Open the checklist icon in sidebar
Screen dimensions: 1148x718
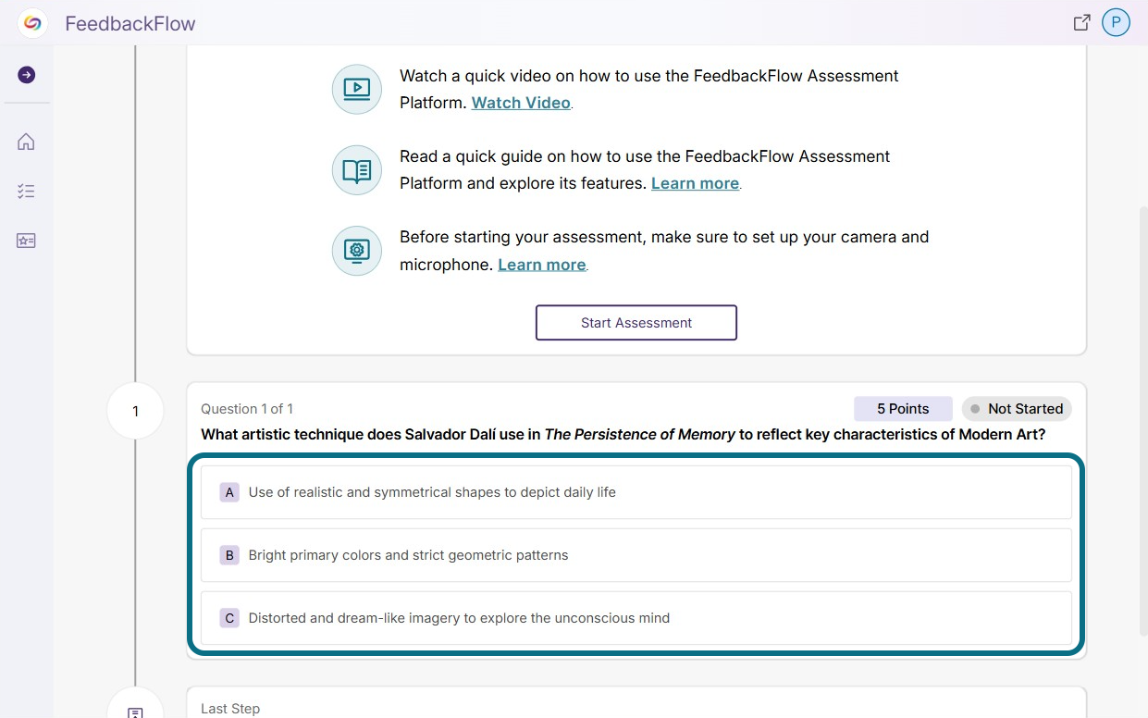click(x=26, y=192)
